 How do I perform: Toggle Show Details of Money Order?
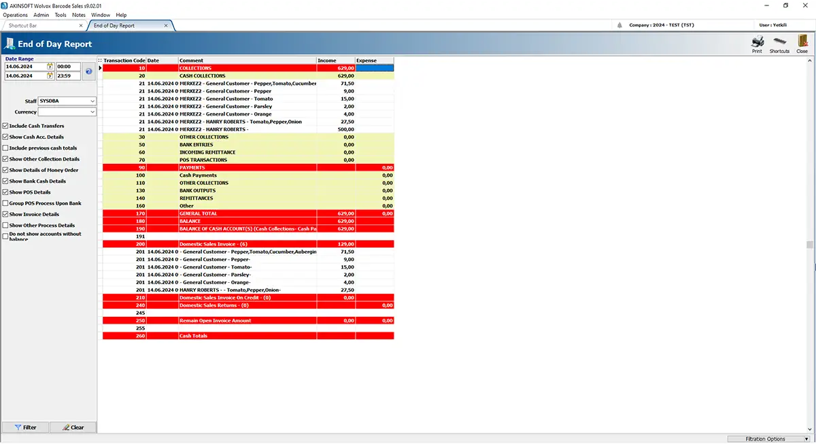(x=5, y=170)
